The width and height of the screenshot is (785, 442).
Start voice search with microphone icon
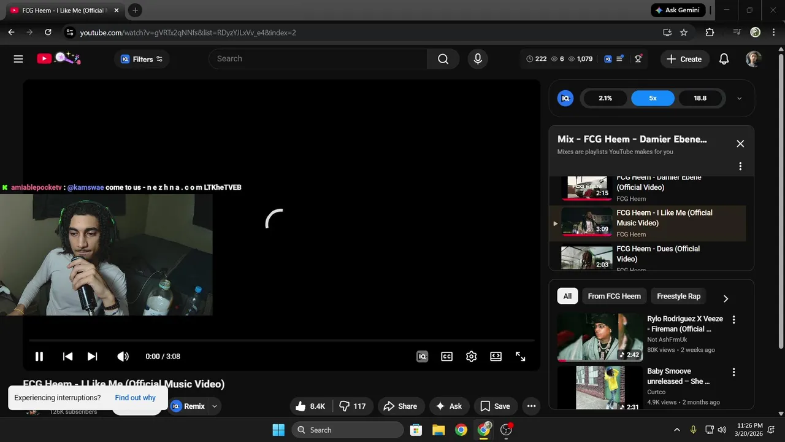478,59
